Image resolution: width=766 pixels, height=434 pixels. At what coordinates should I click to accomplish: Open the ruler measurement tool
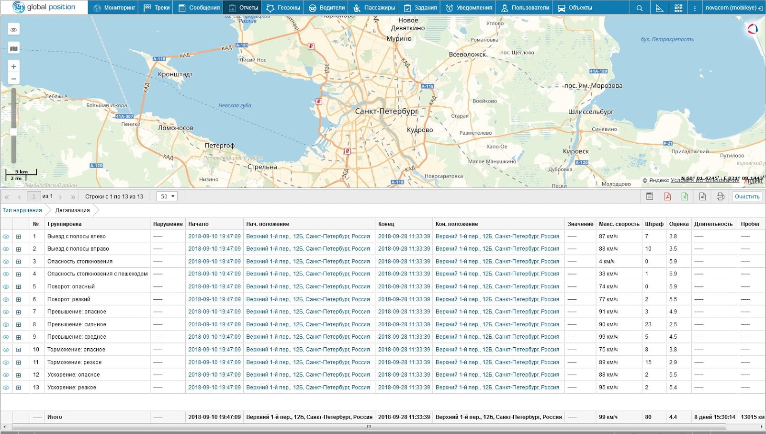[x=659, y=8]
